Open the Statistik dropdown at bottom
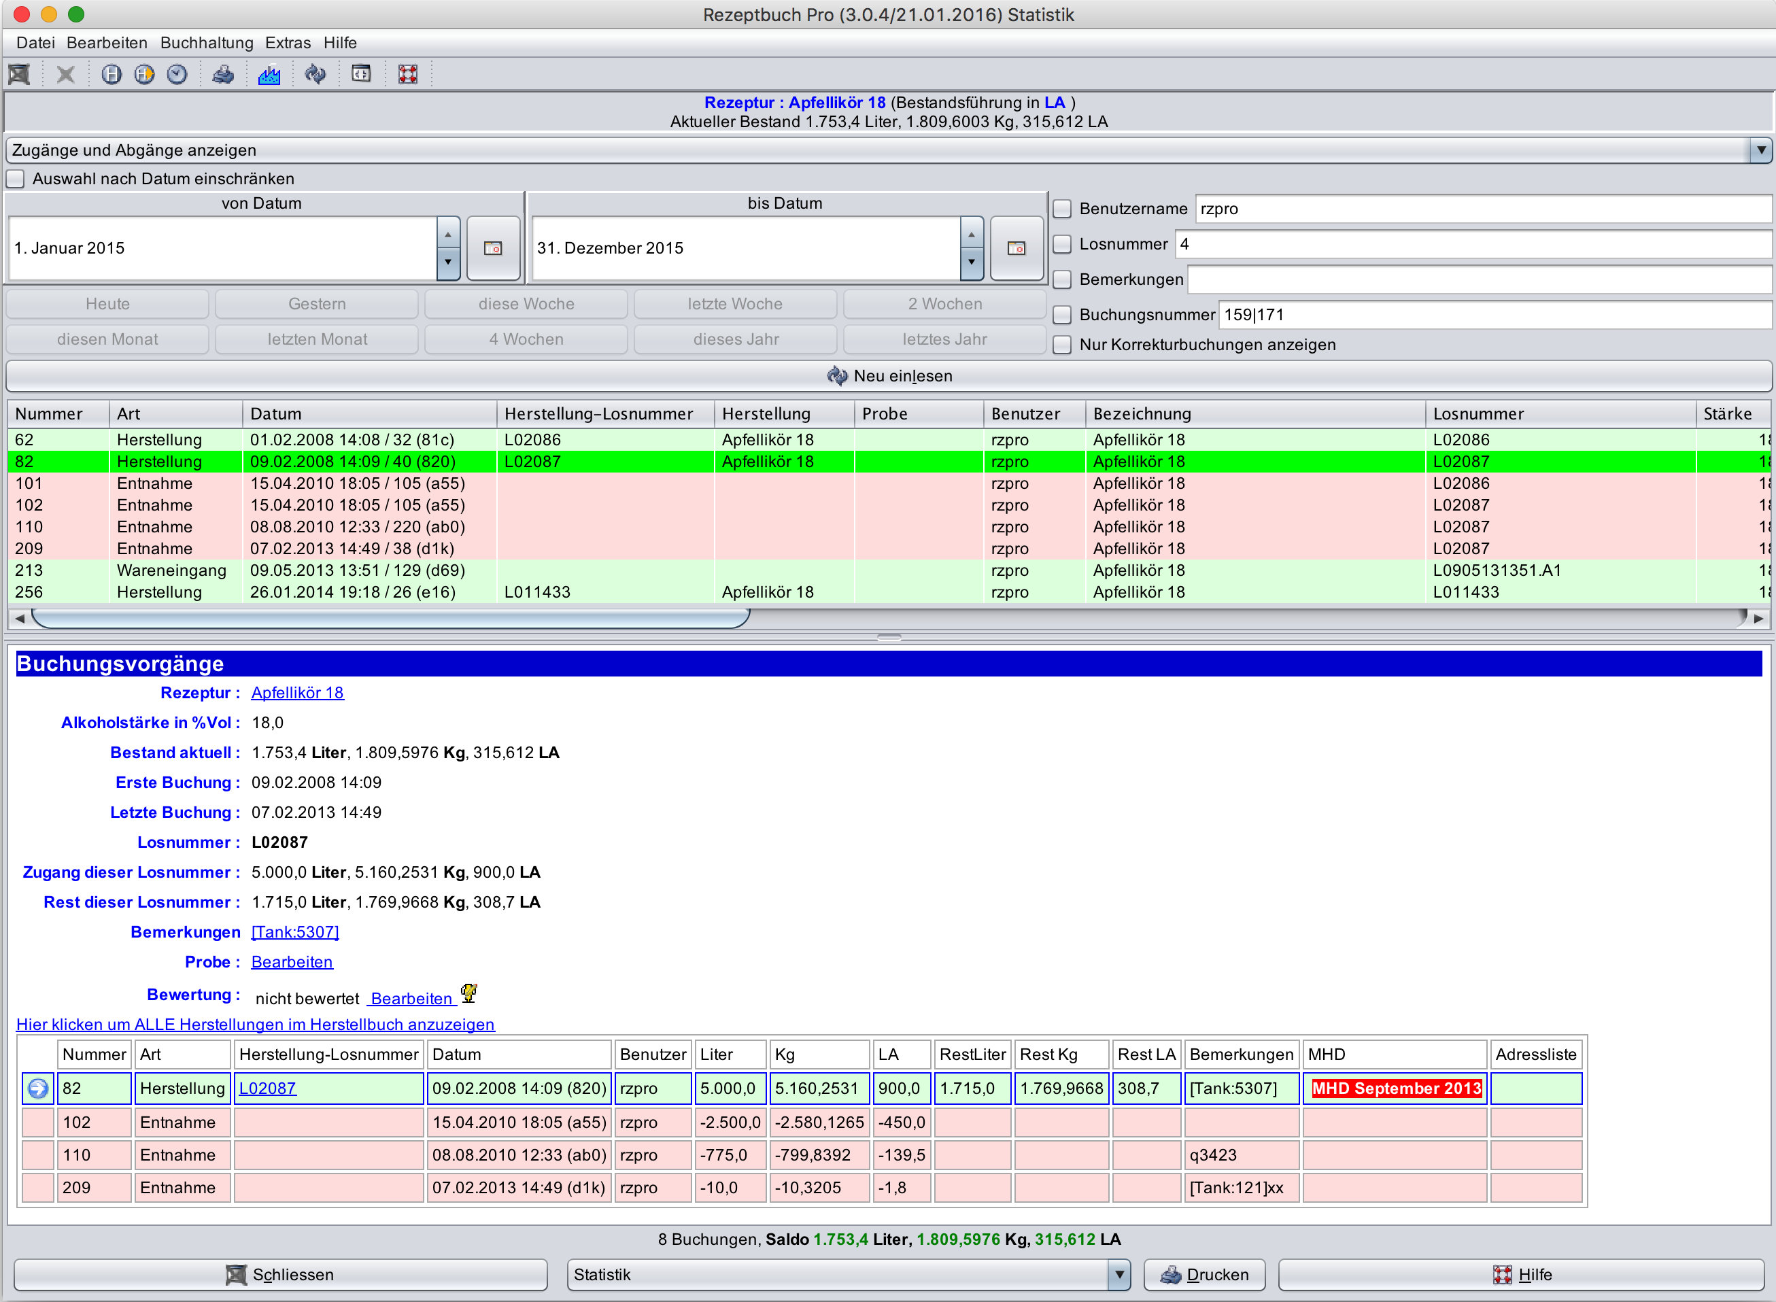 [x=1118, y=1274]
